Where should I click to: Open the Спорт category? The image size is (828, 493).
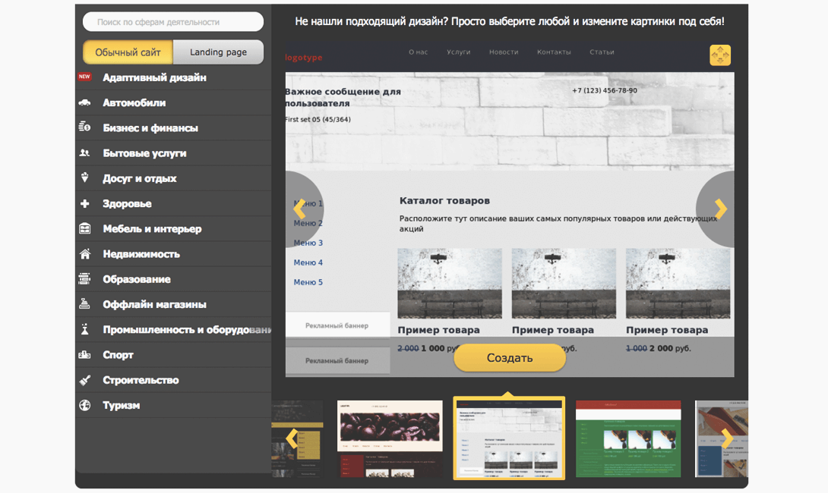point(173,355)
